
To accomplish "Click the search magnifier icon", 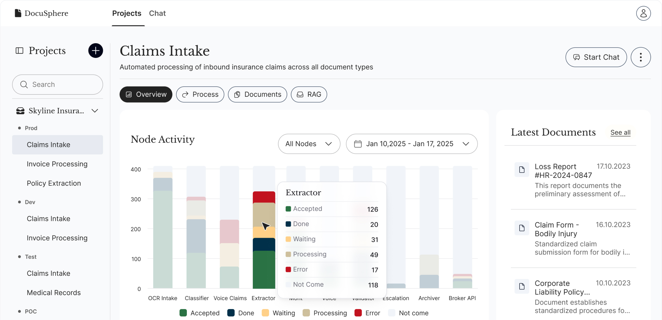I will click(x=24, y=85).
